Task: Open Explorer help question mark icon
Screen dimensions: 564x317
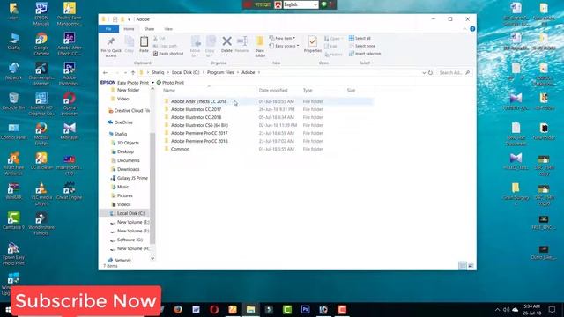Action: pyautogui.click(x=472, y=29)
